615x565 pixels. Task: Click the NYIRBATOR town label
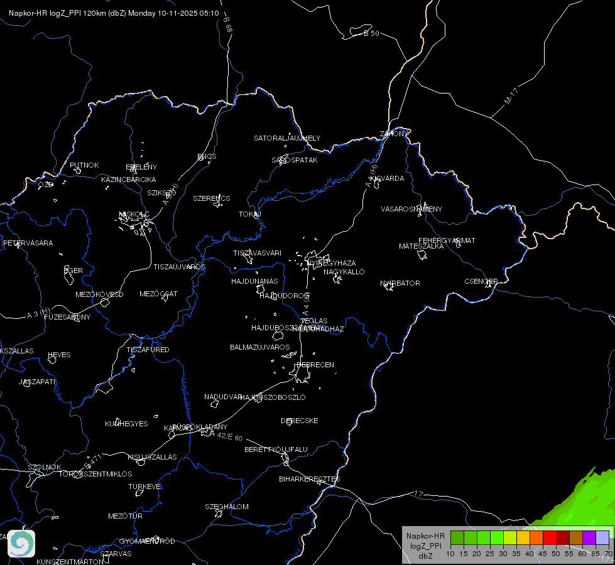click(400, 283)
